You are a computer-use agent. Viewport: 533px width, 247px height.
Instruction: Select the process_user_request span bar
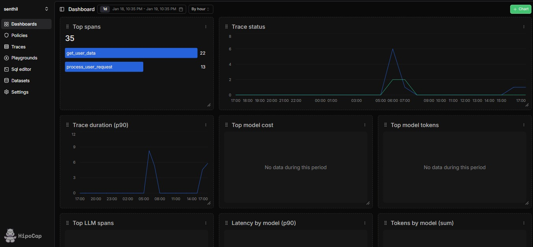[104, 67]
